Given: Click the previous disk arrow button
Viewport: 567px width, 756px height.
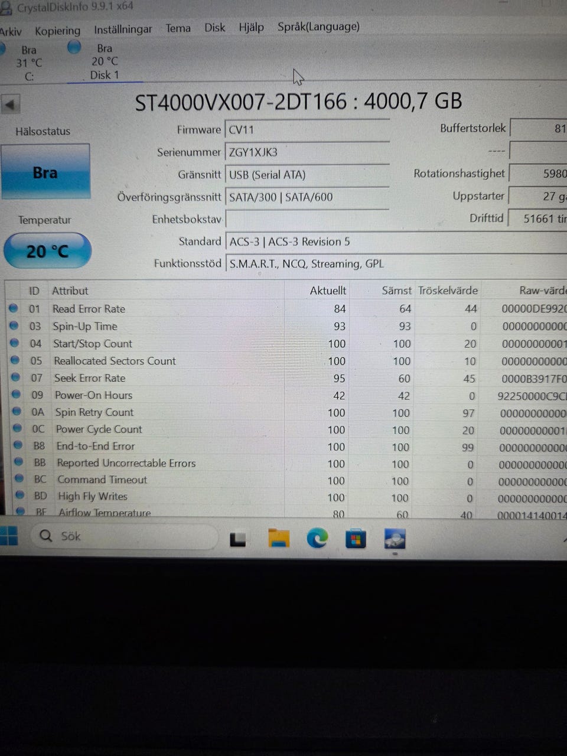Looking at the screenshot, I should [x=10, y=105].
